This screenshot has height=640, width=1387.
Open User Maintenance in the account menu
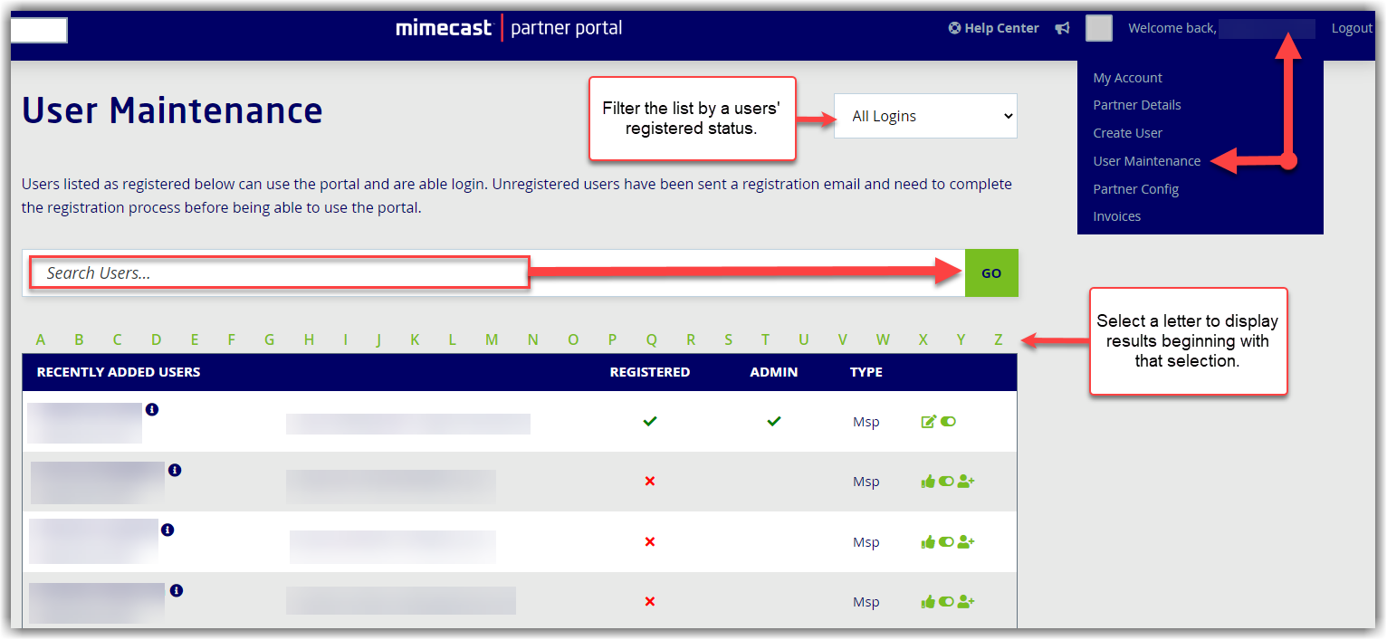point(1146,161)
